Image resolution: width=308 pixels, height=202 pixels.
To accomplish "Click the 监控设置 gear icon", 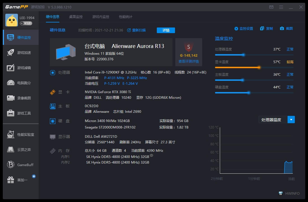I will pyautogui.click(x=236, y=29).
